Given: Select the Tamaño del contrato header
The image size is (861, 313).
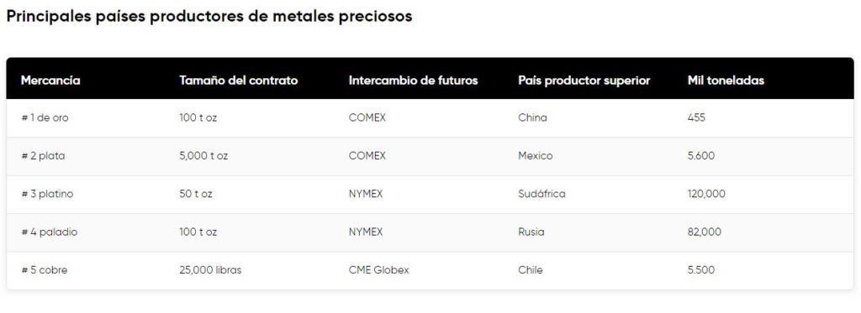Looking at the screenshot, I should click(x=238, y=81).
